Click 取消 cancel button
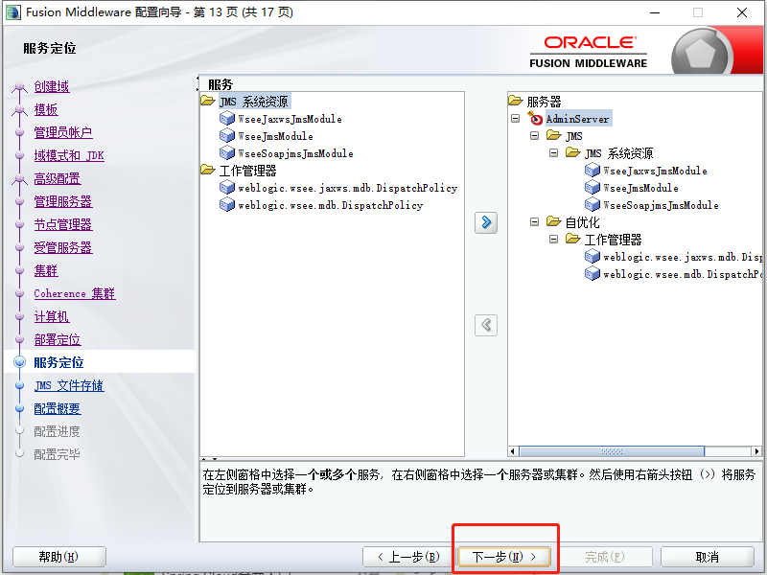Viewport: 767px width, 575px height. coord(708,557)
